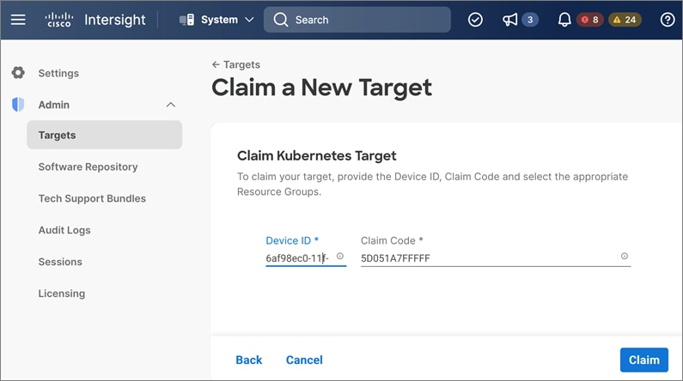The height and width of the screenshot is (381, 683).
Task: Open Tech Support Bundles page
Action: point(92,198)
